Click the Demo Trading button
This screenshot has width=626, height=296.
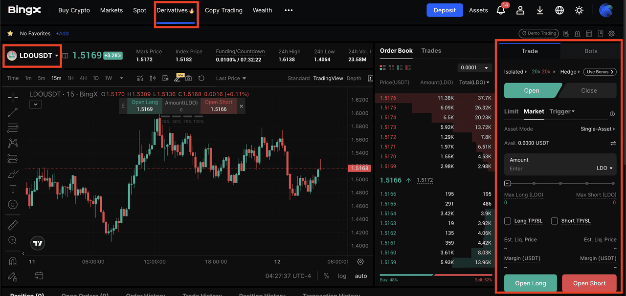538,34
